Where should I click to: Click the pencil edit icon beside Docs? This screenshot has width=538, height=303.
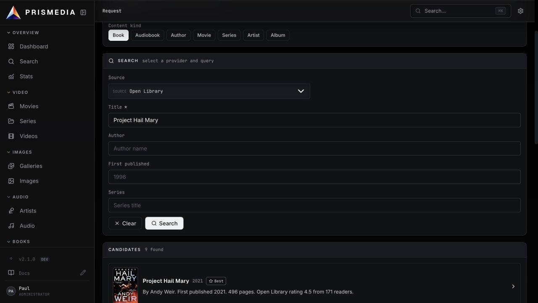click(x=83, y=273)
